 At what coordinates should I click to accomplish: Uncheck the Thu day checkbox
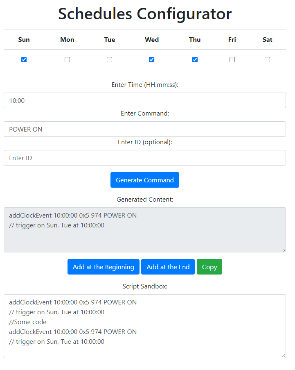tap(195, 59)
